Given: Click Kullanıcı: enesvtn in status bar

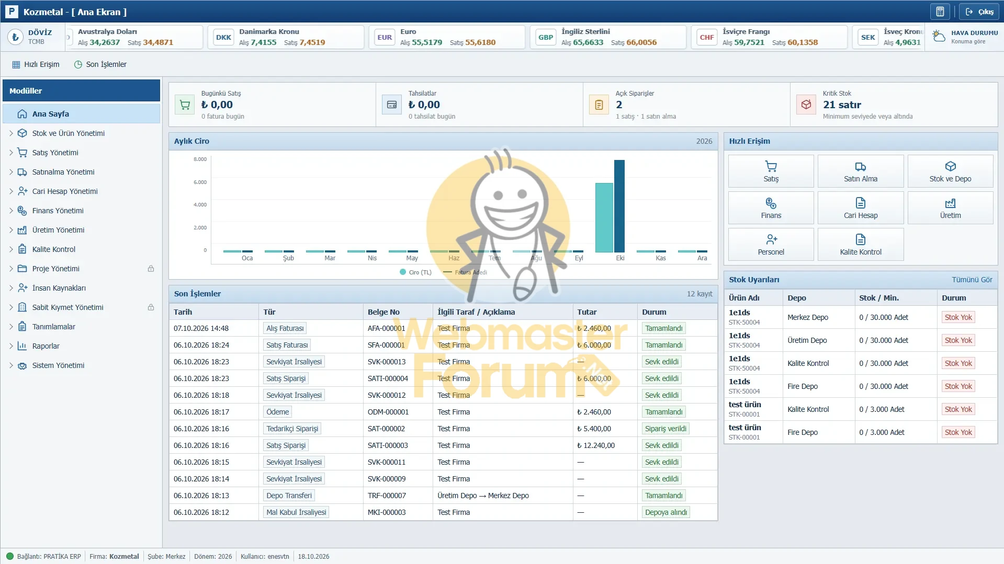Looking at the screenshot, I should coord(265,556).
